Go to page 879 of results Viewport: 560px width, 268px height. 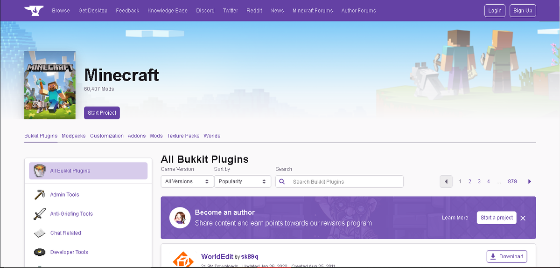pos(512,181)
